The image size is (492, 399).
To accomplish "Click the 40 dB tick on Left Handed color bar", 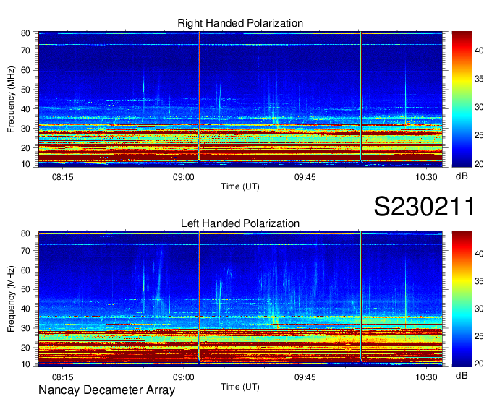I will [x=479, y=254].
